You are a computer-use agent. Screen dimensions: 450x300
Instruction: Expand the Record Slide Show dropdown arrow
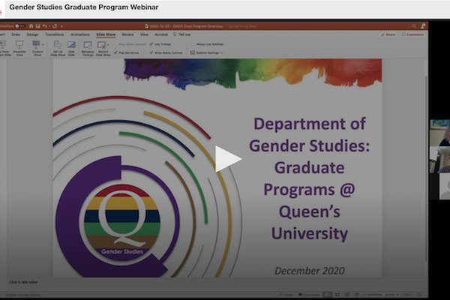coord(108,45)
